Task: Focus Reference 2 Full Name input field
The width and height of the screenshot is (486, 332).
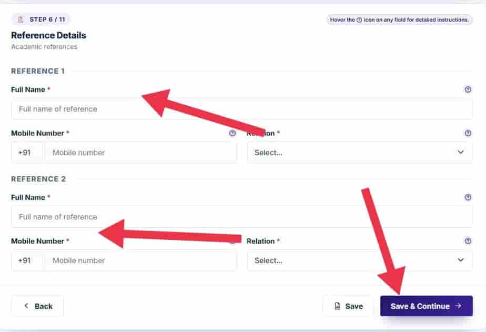Action: 242,217
